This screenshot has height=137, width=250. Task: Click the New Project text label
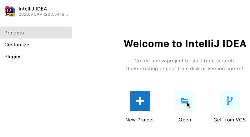click(x=140, y=120)
